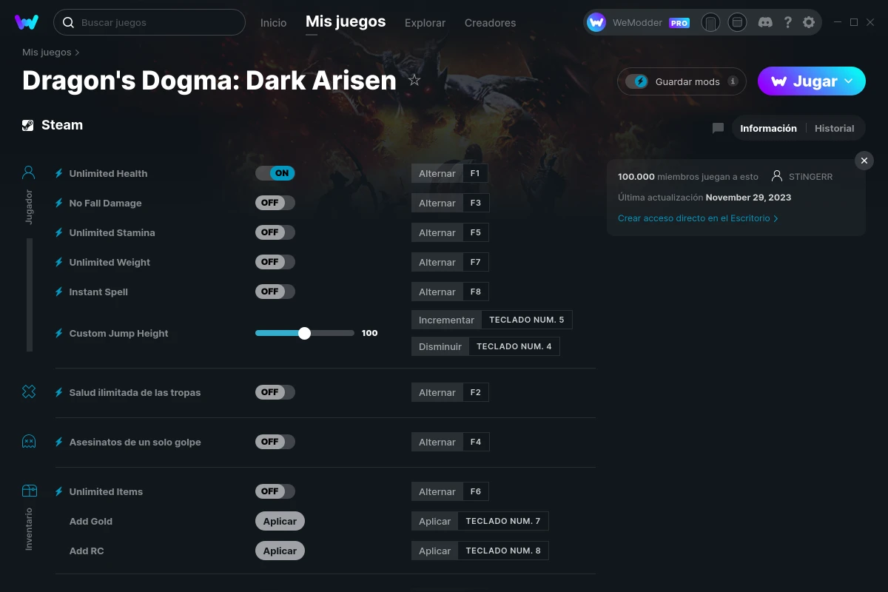
Task: Open the Mis juegos tab
Action: 346,22
